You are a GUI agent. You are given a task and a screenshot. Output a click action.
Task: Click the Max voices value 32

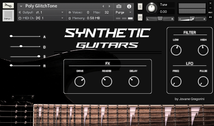106,12
